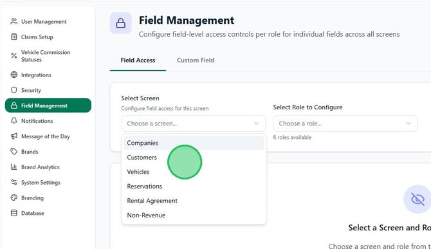Viewport: 431px width, 249px height.
Task: Open the Choose a role dropdown
Action: coord(345,124)
